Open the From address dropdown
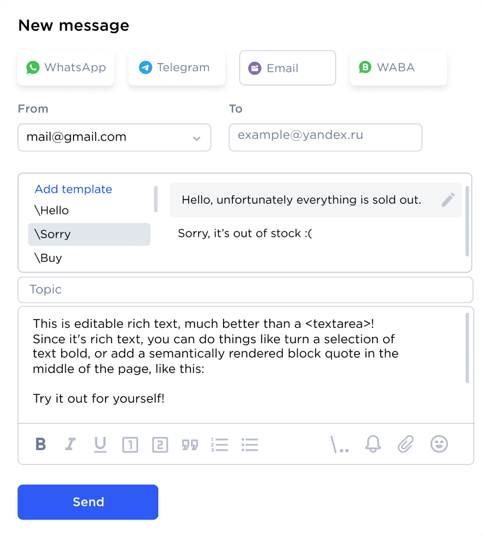Screen dimensions: 484x538 (196, 137)
